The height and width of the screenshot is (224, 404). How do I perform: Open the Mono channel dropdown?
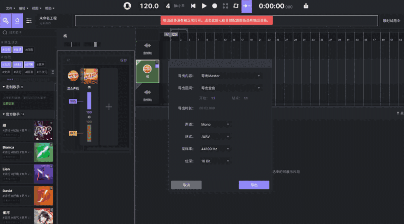tap(215, 124)
